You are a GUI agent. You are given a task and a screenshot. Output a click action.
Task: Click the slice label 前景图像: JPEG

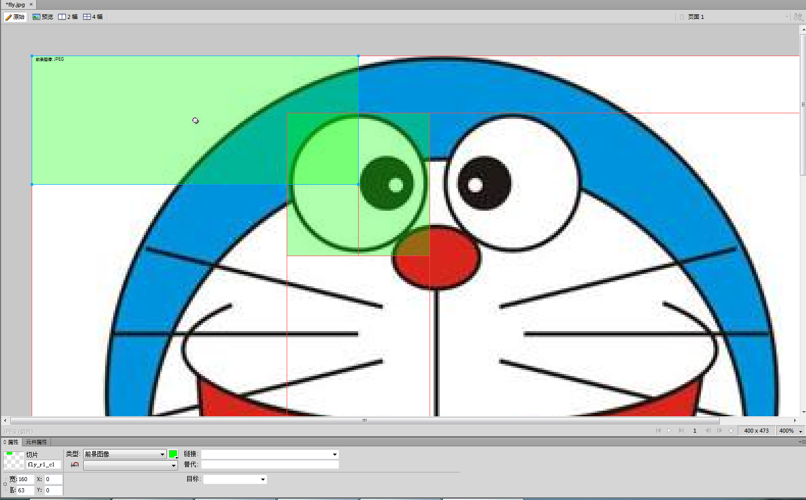49,59
